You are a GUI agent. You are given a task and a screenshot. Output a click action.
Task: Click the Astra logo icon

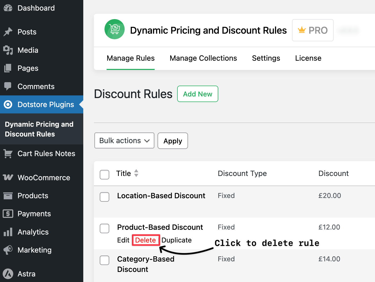[x=8, y=274]
